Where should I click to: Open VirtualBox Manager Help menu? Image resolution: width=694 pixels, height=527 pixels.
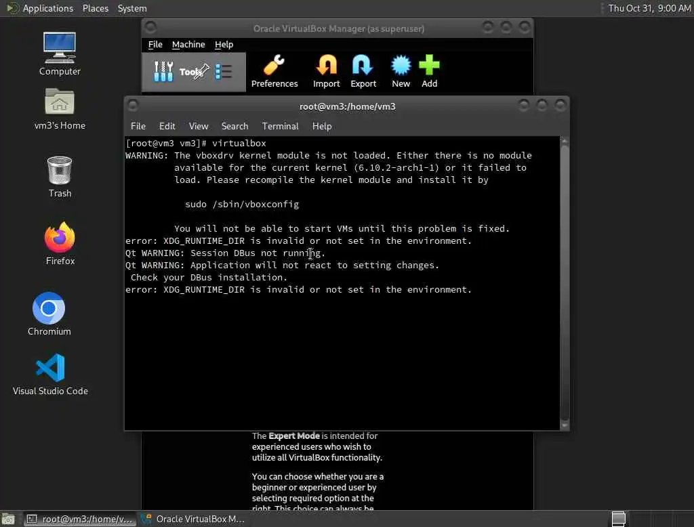224,44
